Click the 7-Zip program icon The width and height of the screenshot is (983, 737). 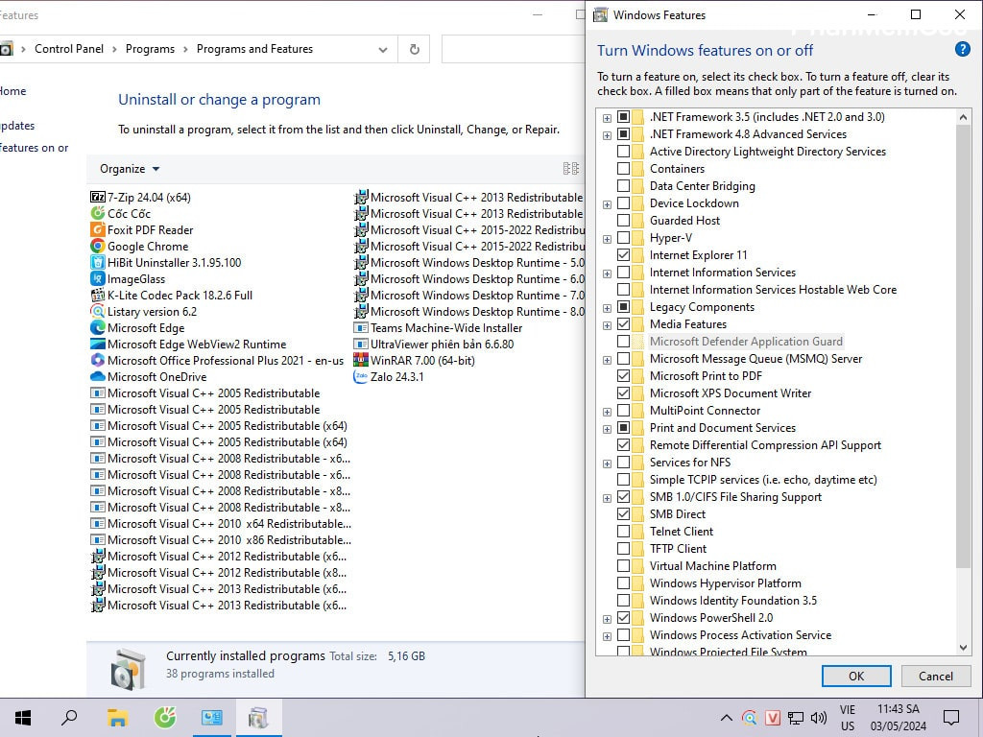coord(97,198)
